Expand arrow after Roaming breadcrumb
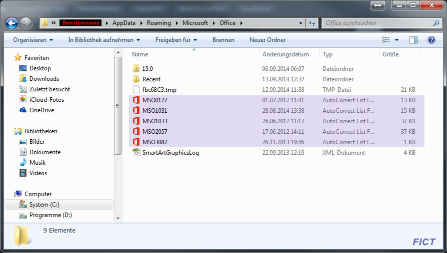447x253 pixels. point(176,23)
